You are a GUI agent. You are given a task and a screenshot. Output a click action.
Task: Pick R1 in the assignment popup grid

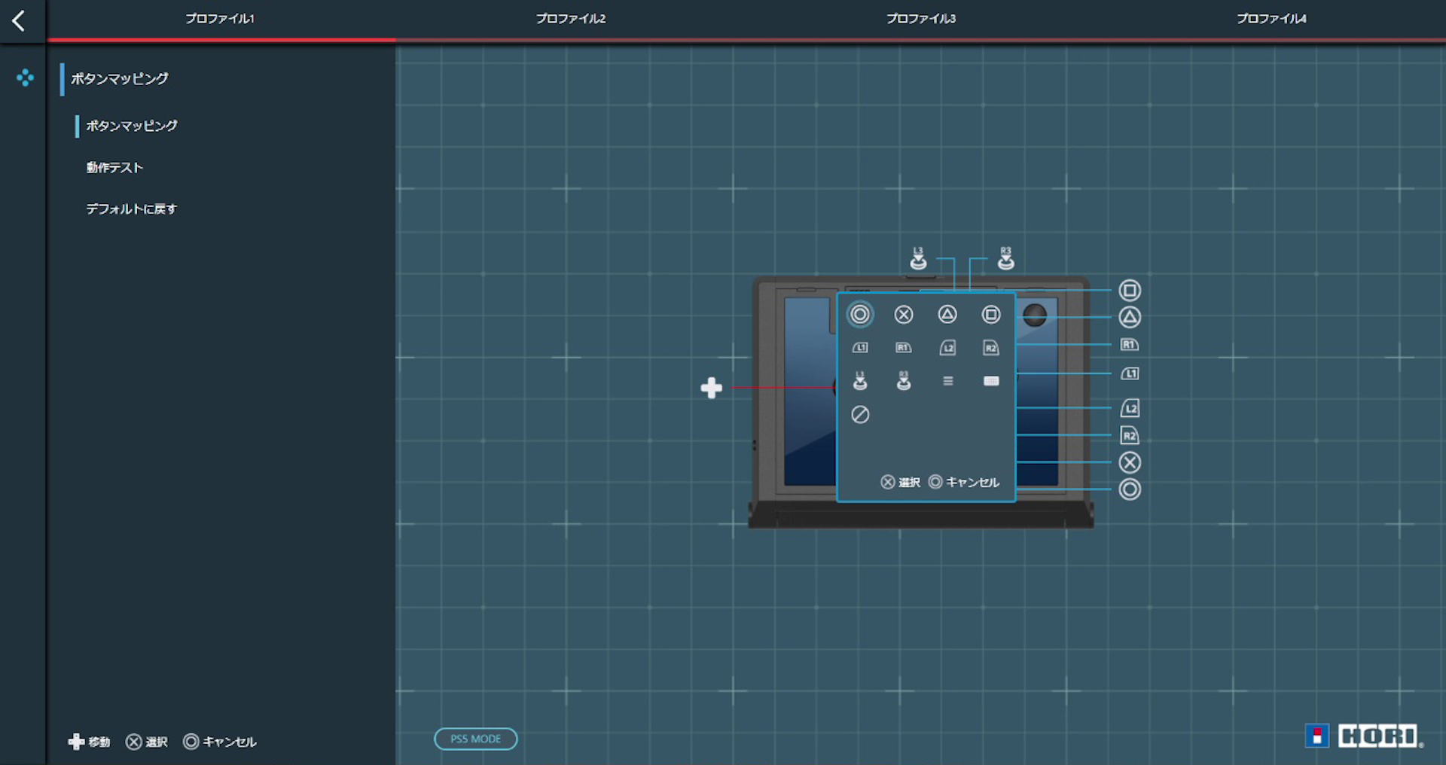tap(904, 347)
